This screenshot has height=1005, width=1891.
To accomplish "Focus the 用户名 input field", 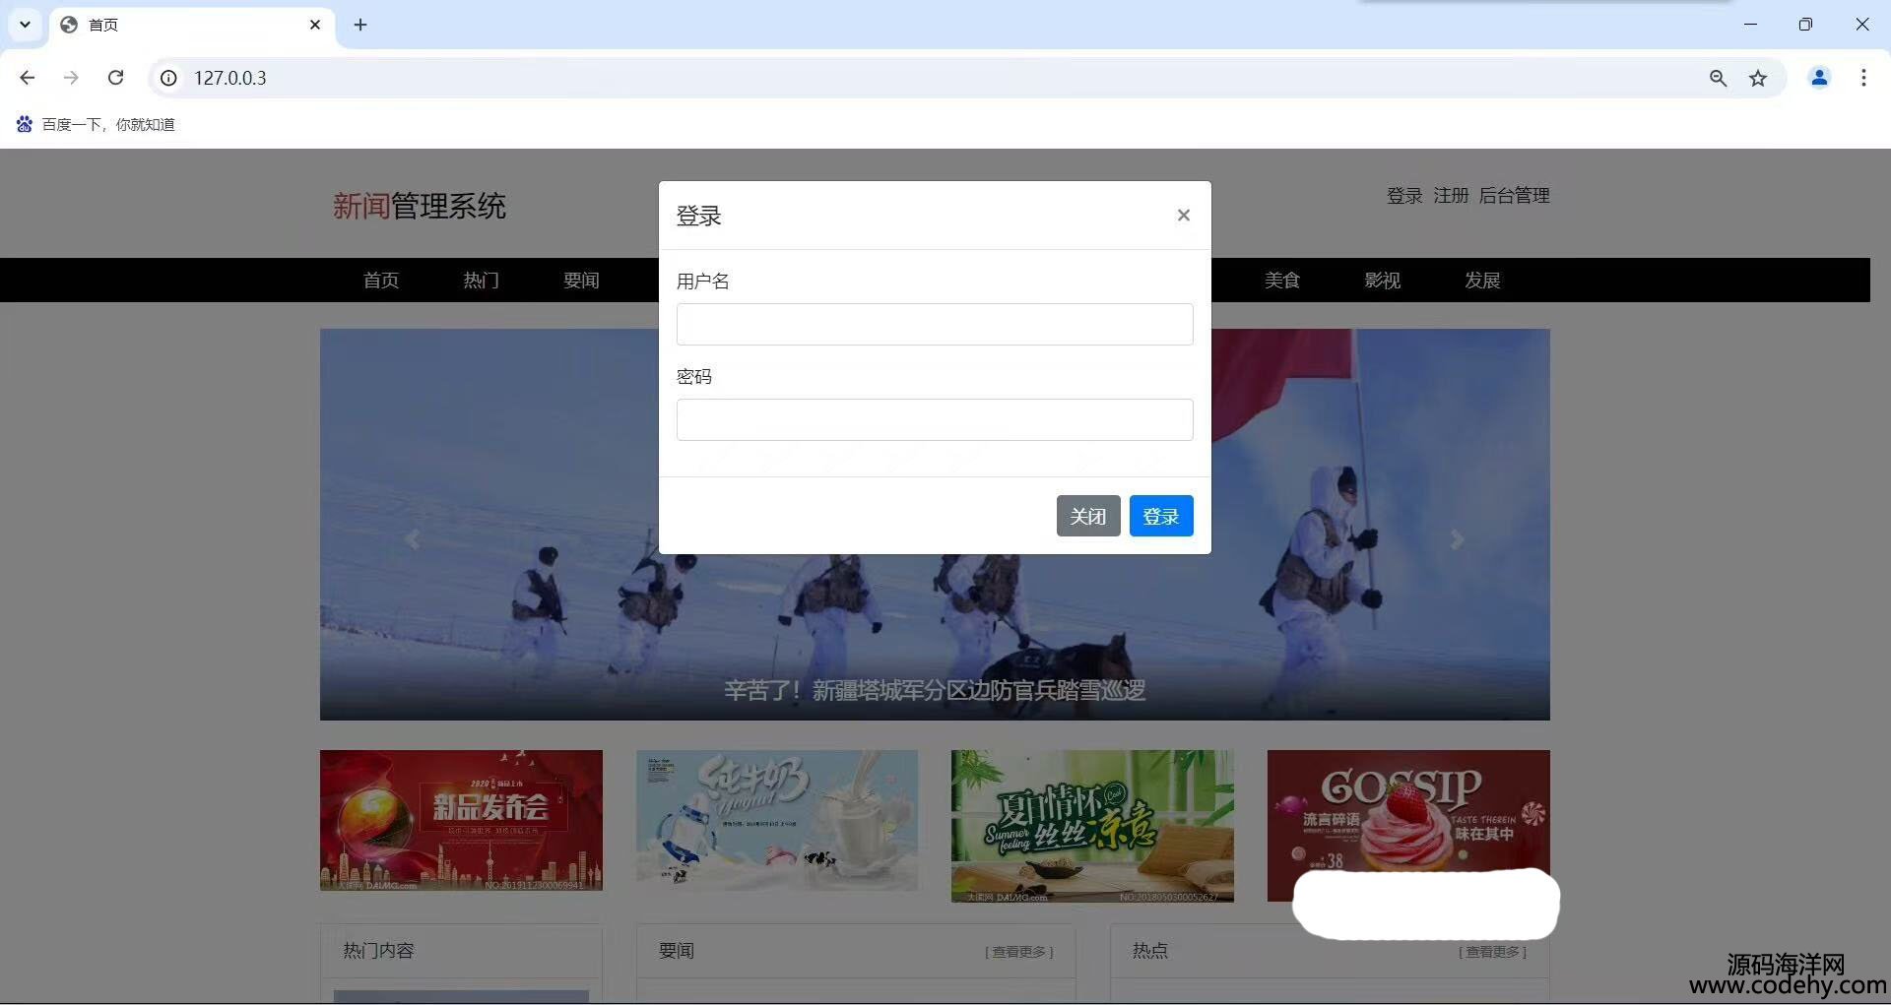I will pyautogui.click(x=934, y=325).
